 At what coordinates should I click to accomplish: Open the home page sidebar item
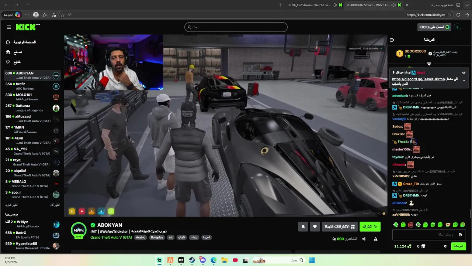click(20, 42)
